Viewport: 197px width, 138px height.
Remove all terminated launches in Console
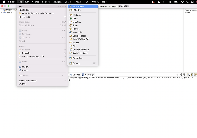pyautogui.click(x=184, y=75)
